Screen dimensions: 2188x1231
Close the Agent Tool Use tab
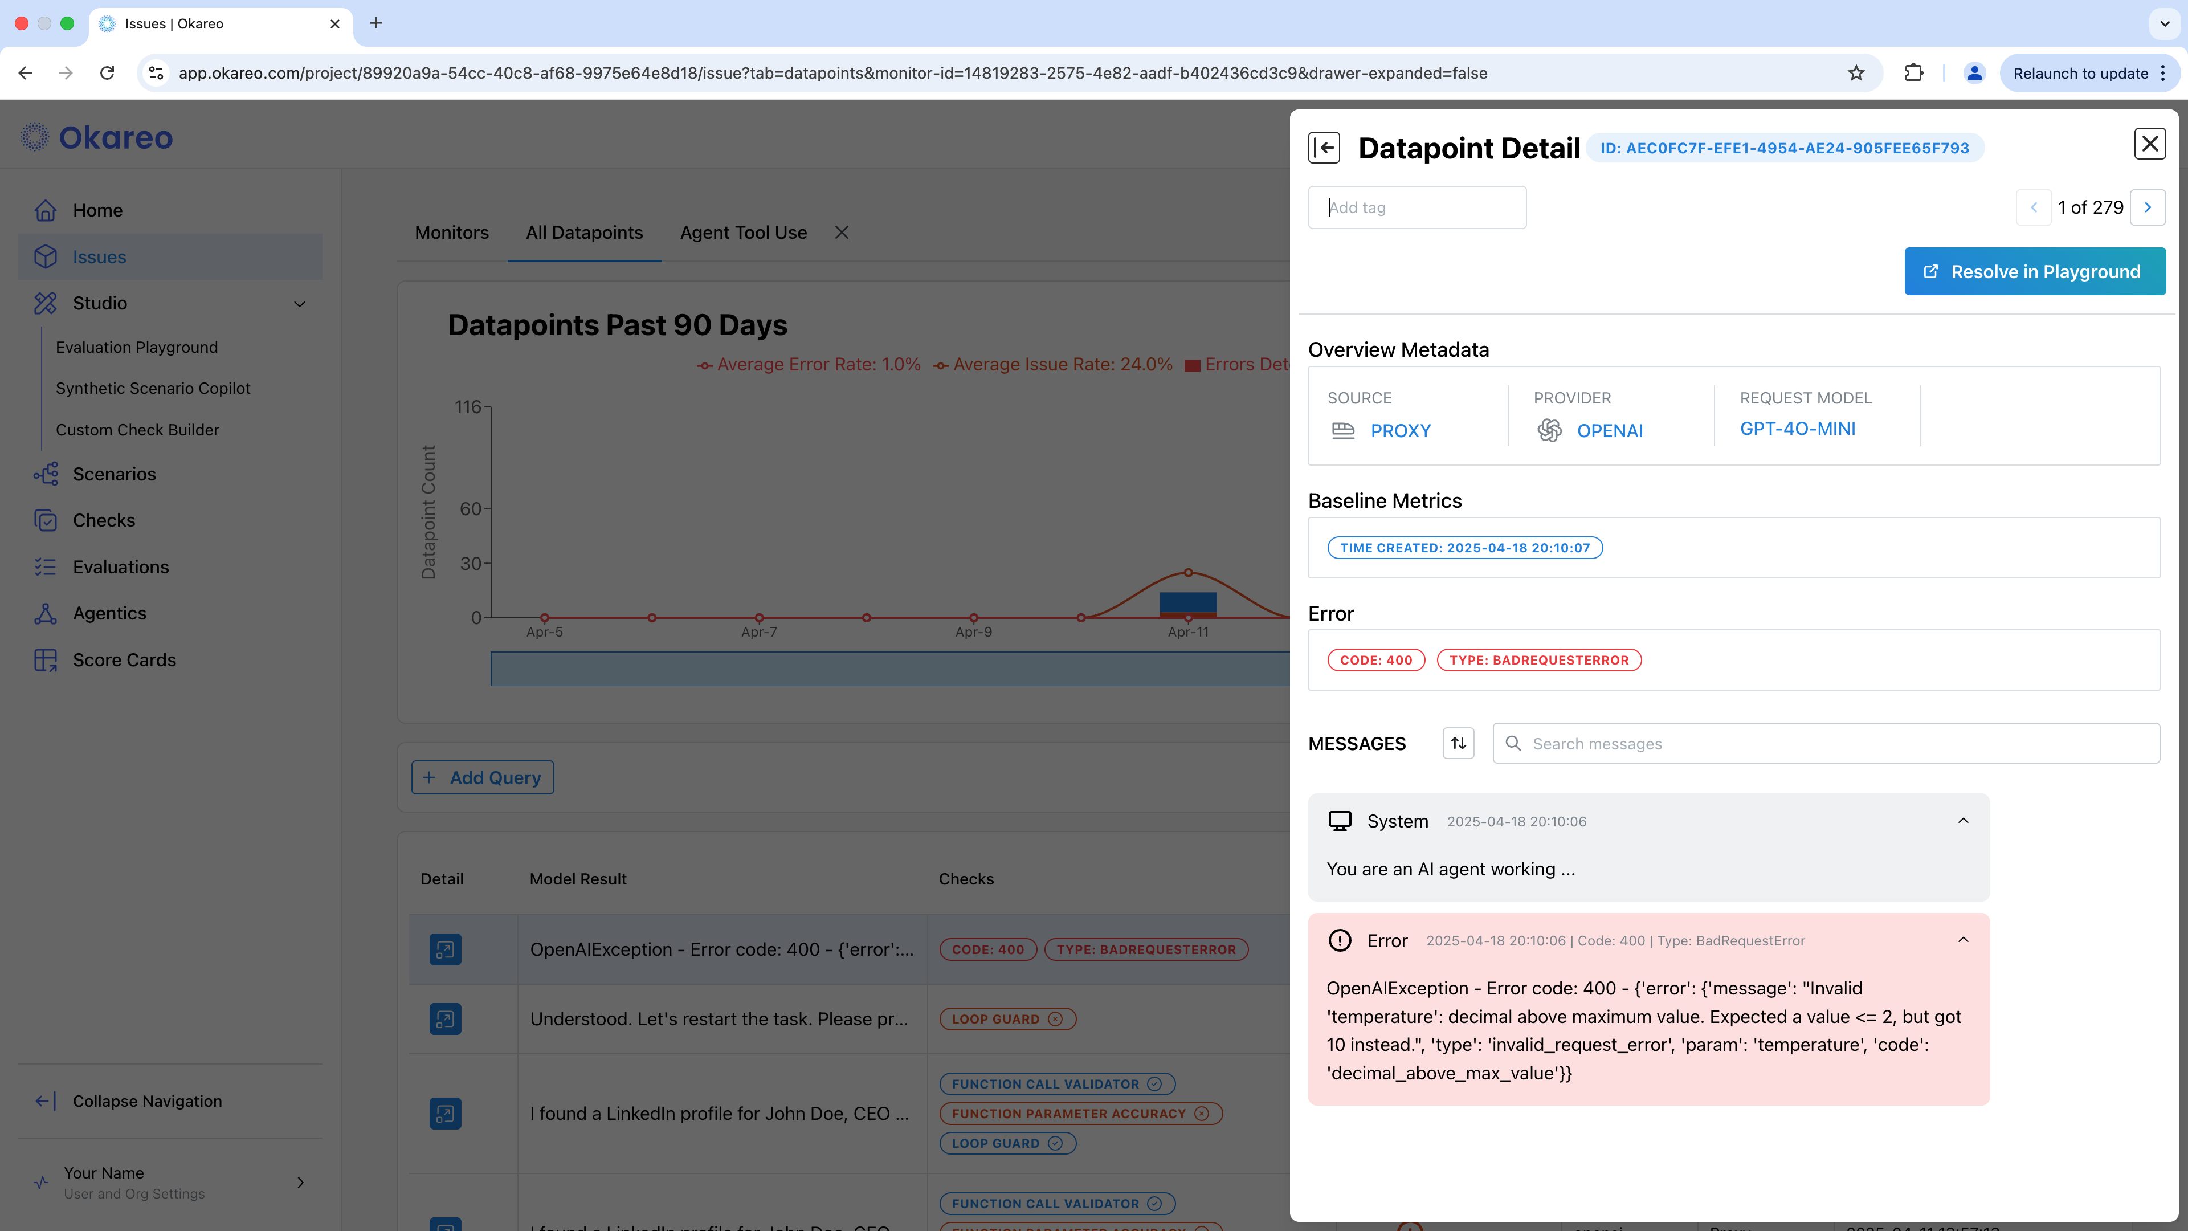(x=842, y=233)
